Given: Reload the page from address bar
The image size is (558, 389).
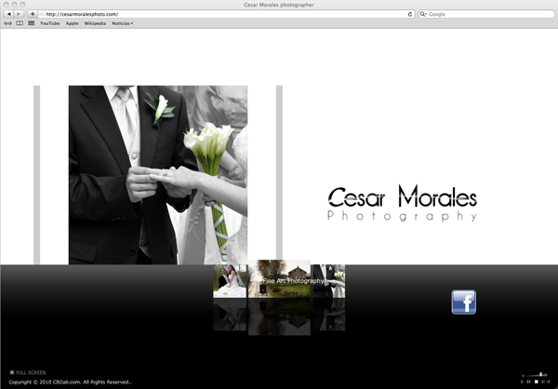Looking at the screenshot, I should pyautogui.click(x=410, y=14).
